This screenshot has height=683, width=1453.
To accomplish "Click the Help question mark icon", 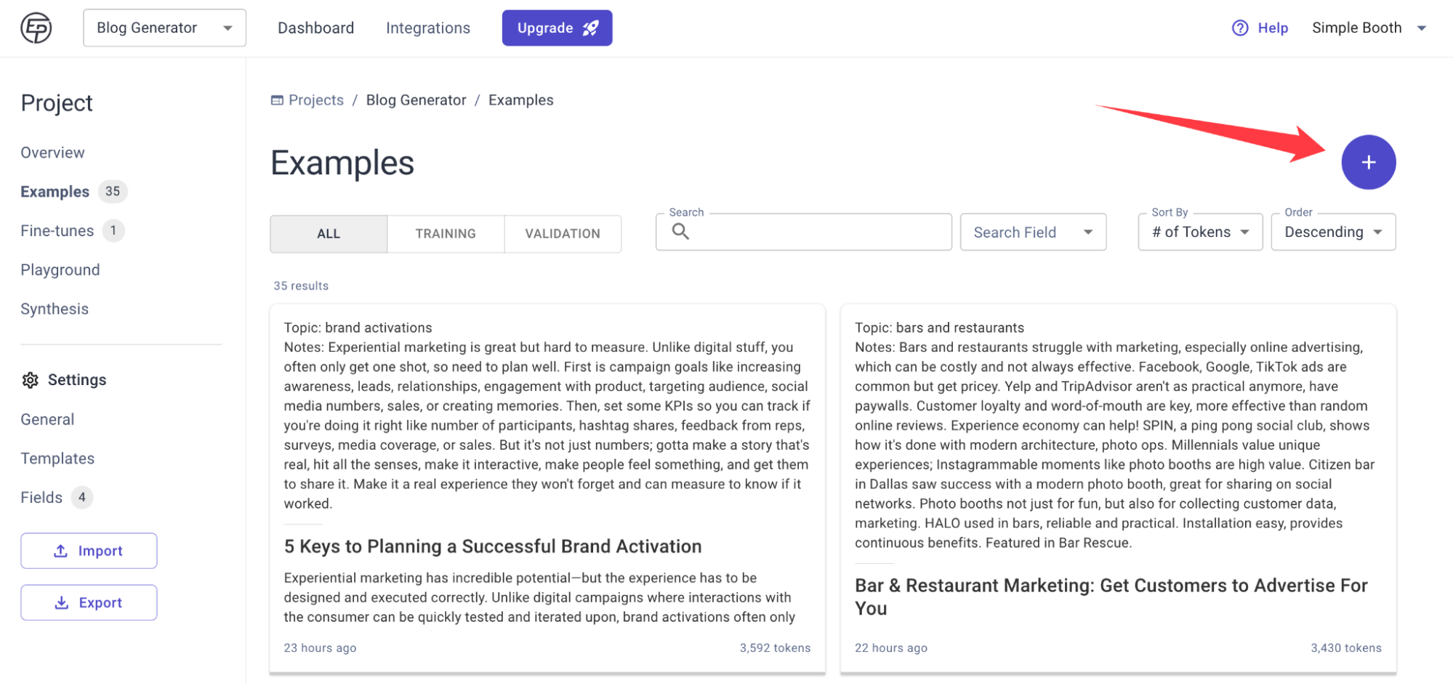I will pos(1239,28).
